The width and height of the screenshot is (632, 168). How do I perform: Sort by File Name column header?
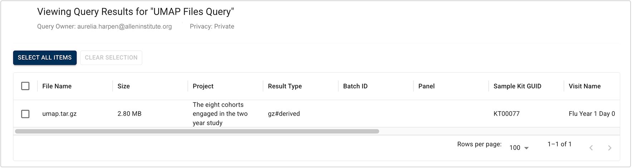coord(57,86)
